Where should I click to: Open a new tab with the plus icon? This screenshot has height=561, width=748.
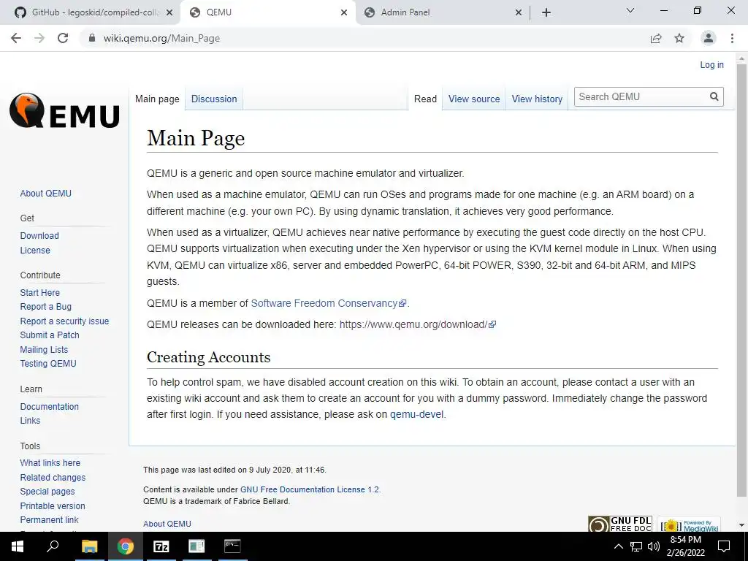(546, 13)
